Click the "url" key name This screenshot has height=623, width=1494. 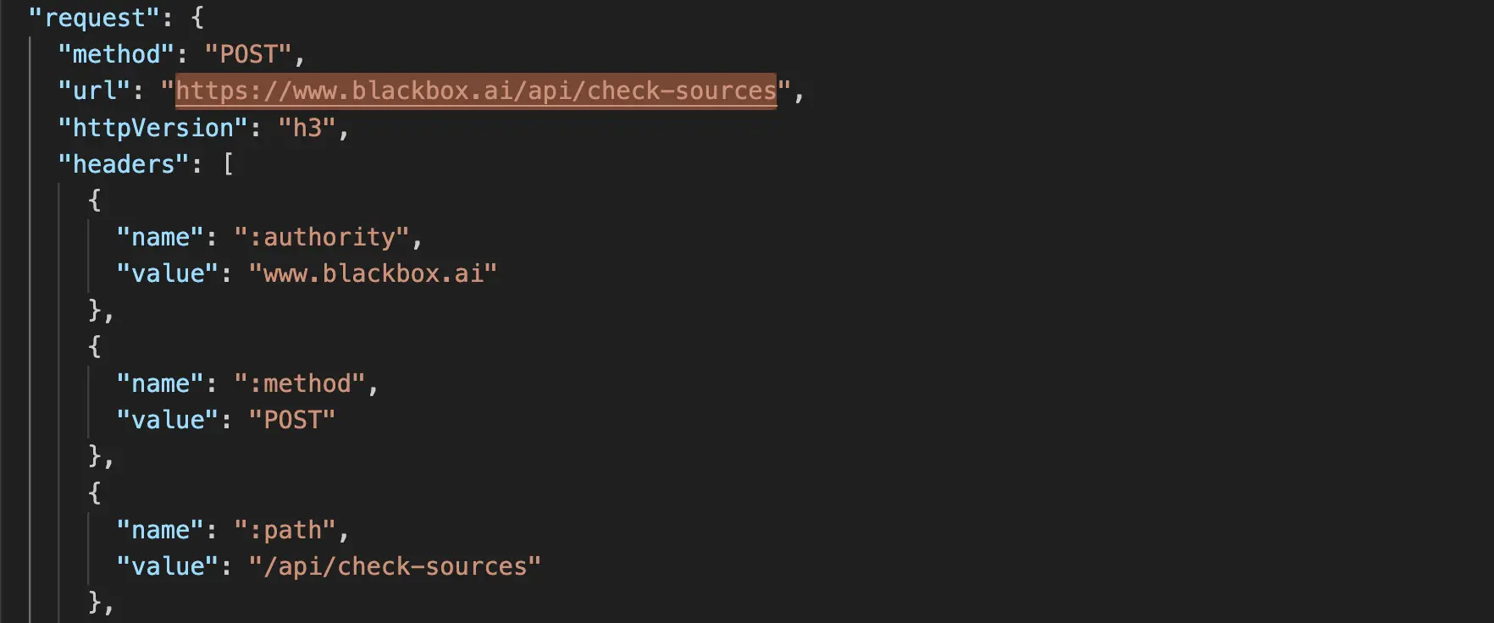coord(94,91)
